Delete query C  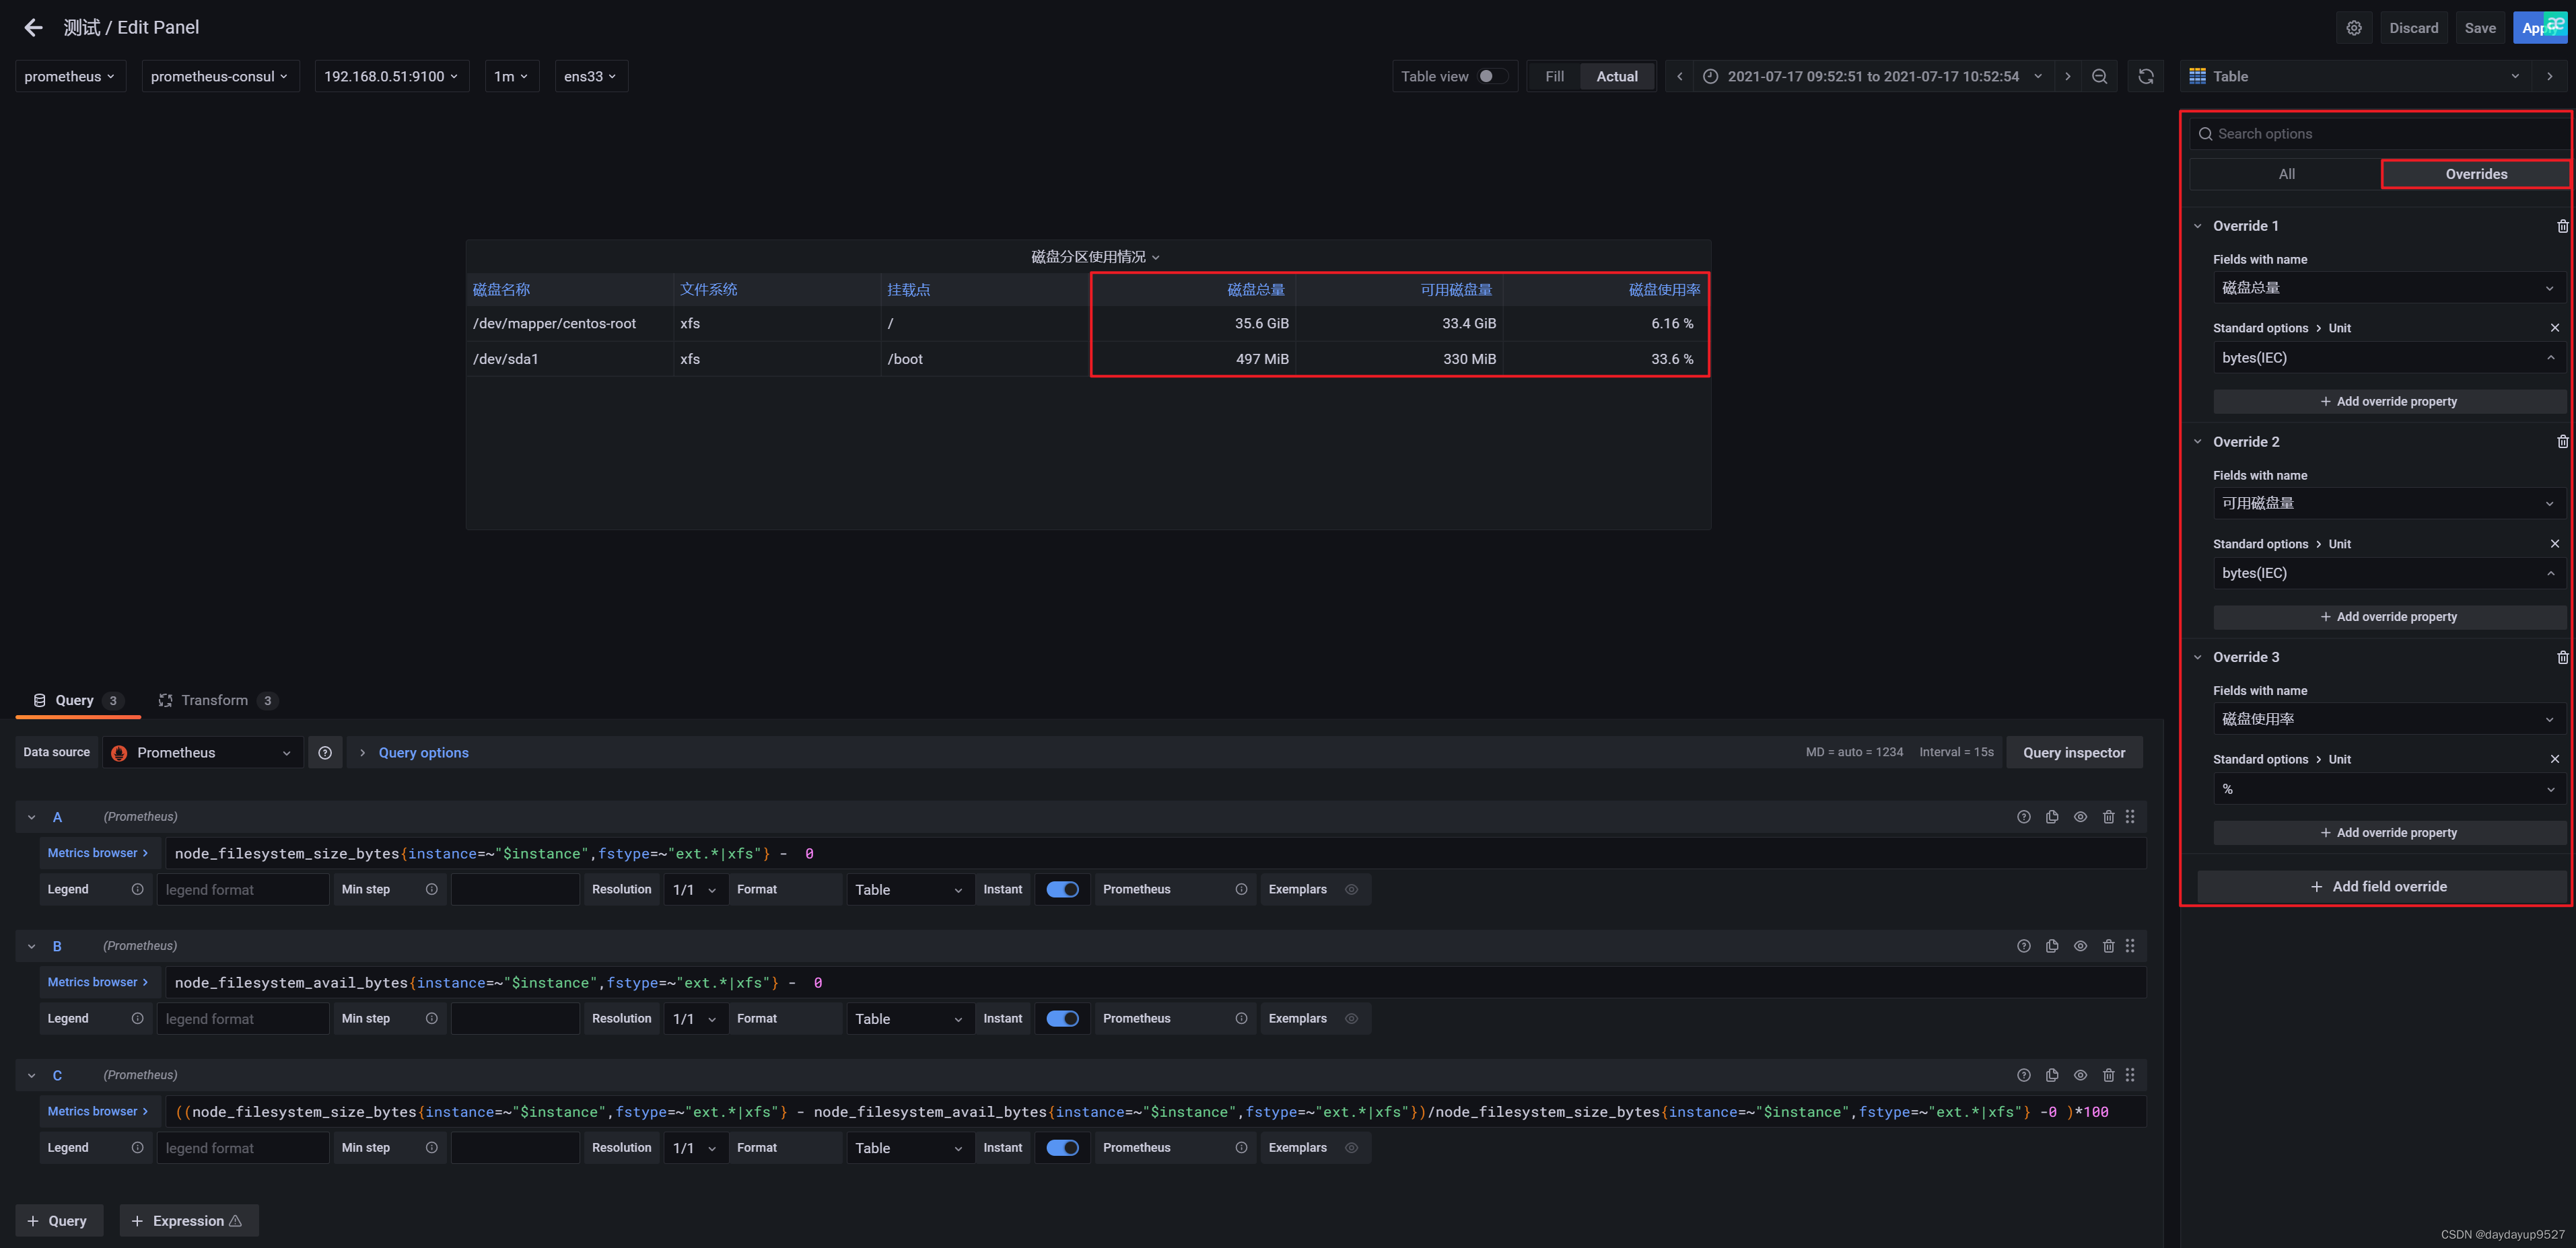click(x=2109, y=1075)
